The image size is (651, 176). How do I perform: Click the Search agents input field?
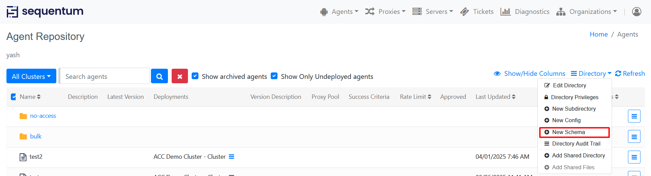104,76
